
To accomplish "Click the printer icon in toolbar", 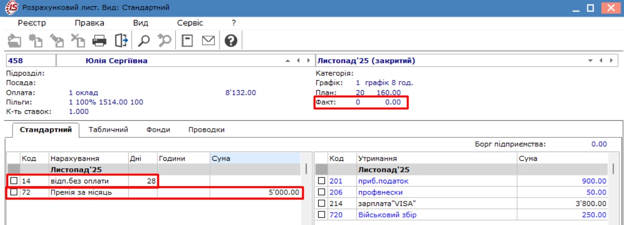I will 100,41.
